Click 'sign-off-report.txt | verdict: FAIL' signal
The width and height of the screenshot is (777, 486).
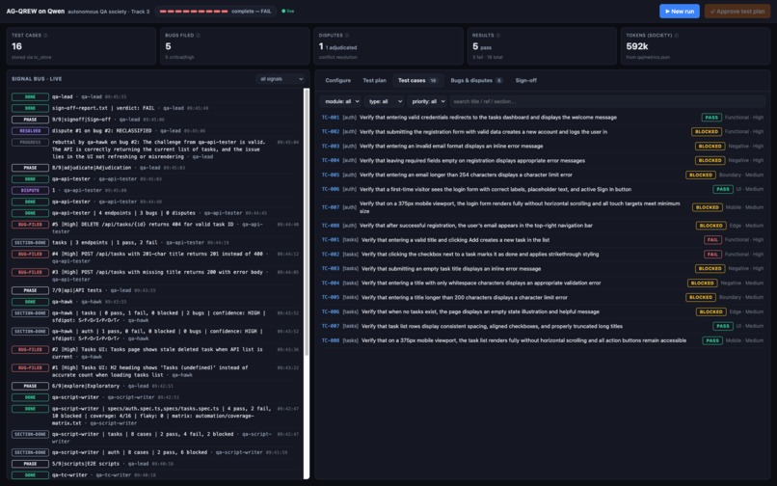click(103, 108)
